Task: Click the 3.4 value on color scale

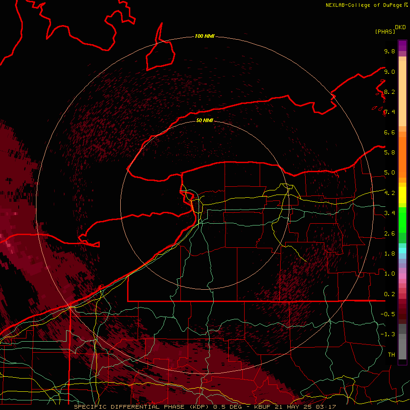Action: click(x=389, y=213)
